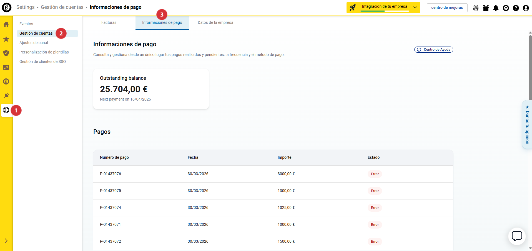Open the gift icon in header

[x=486, y=8]
